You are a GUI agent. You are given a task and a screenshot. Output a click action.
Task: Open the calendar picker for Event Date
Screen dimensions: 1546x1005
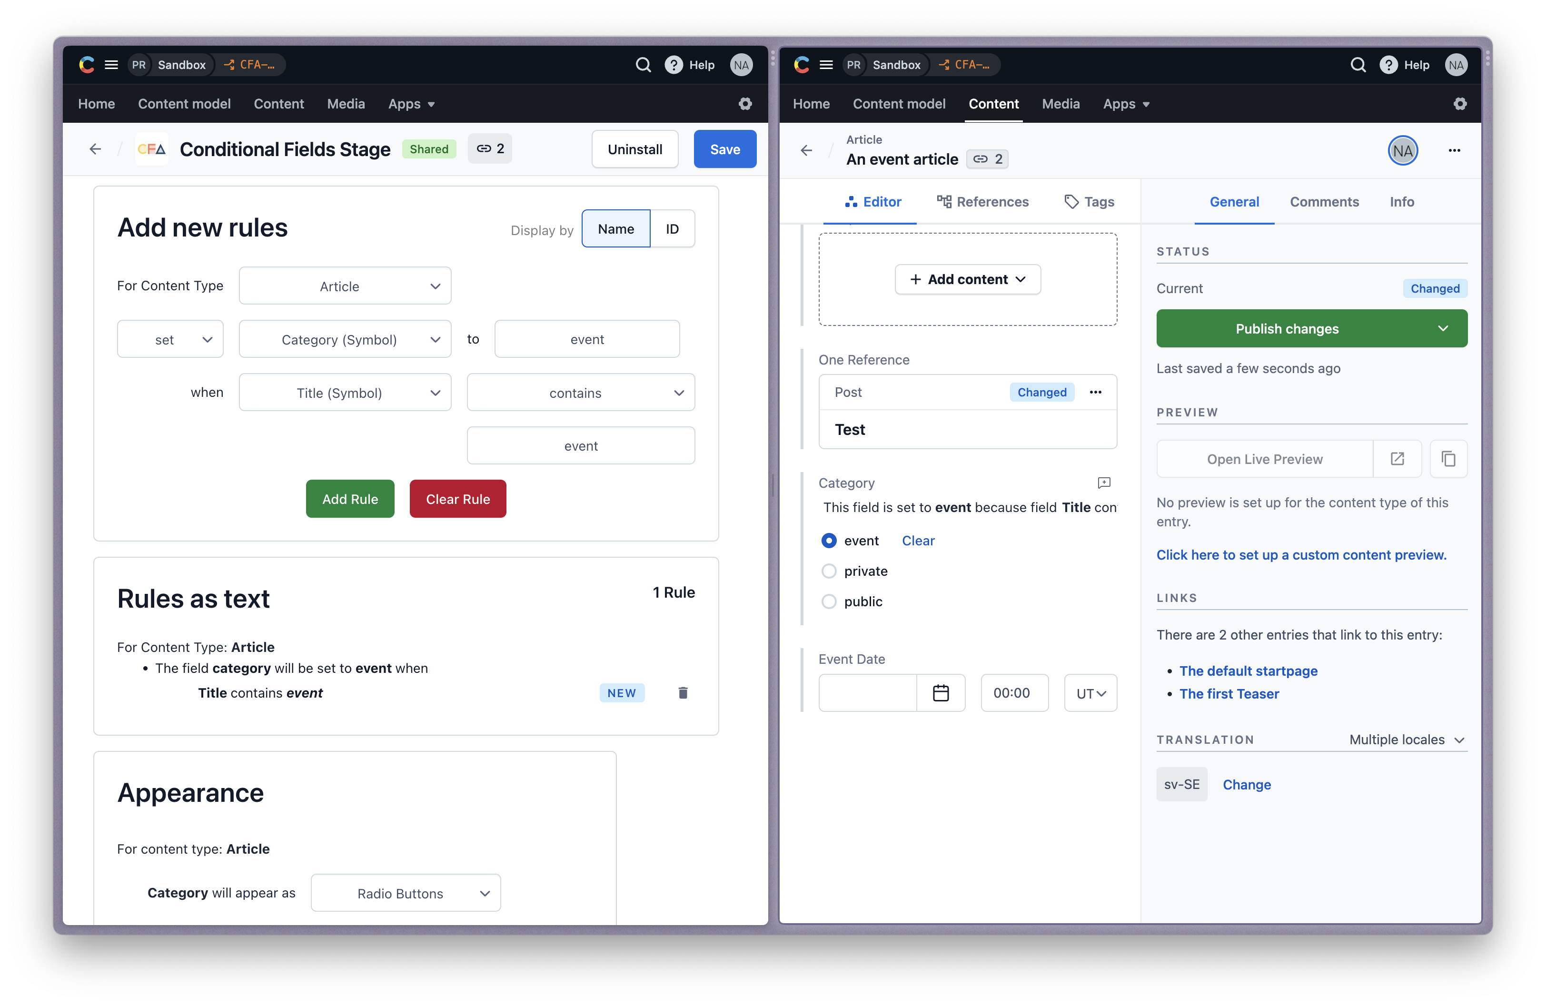click(941, 693)
